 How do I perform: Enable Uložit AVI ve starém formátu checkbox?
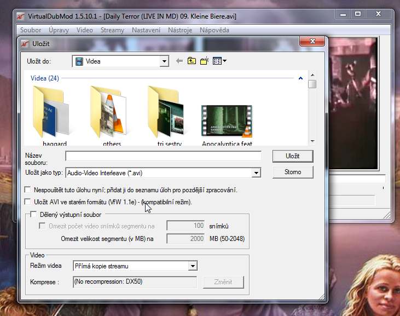pos(27,202)
